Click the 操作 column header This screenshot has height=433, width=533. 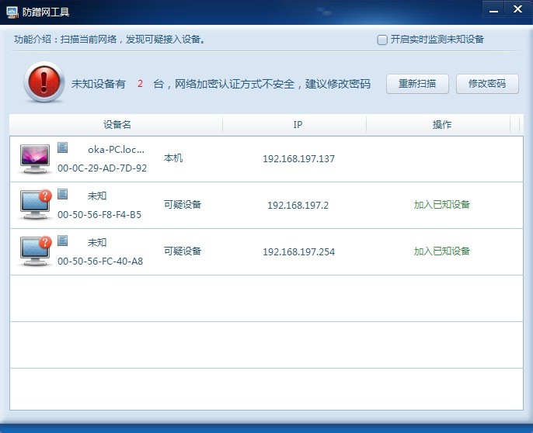coord(441,124)
